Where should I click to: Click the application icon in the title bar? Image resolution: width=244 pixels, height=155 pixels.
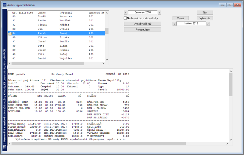(5, 5)
